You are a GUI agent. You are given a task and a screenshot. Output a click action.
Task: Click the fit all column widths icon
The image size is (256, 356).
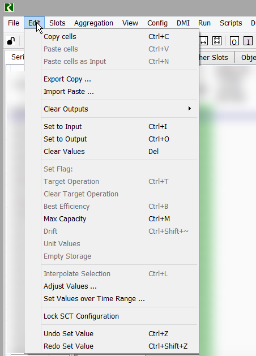click(x=217, y=41)
